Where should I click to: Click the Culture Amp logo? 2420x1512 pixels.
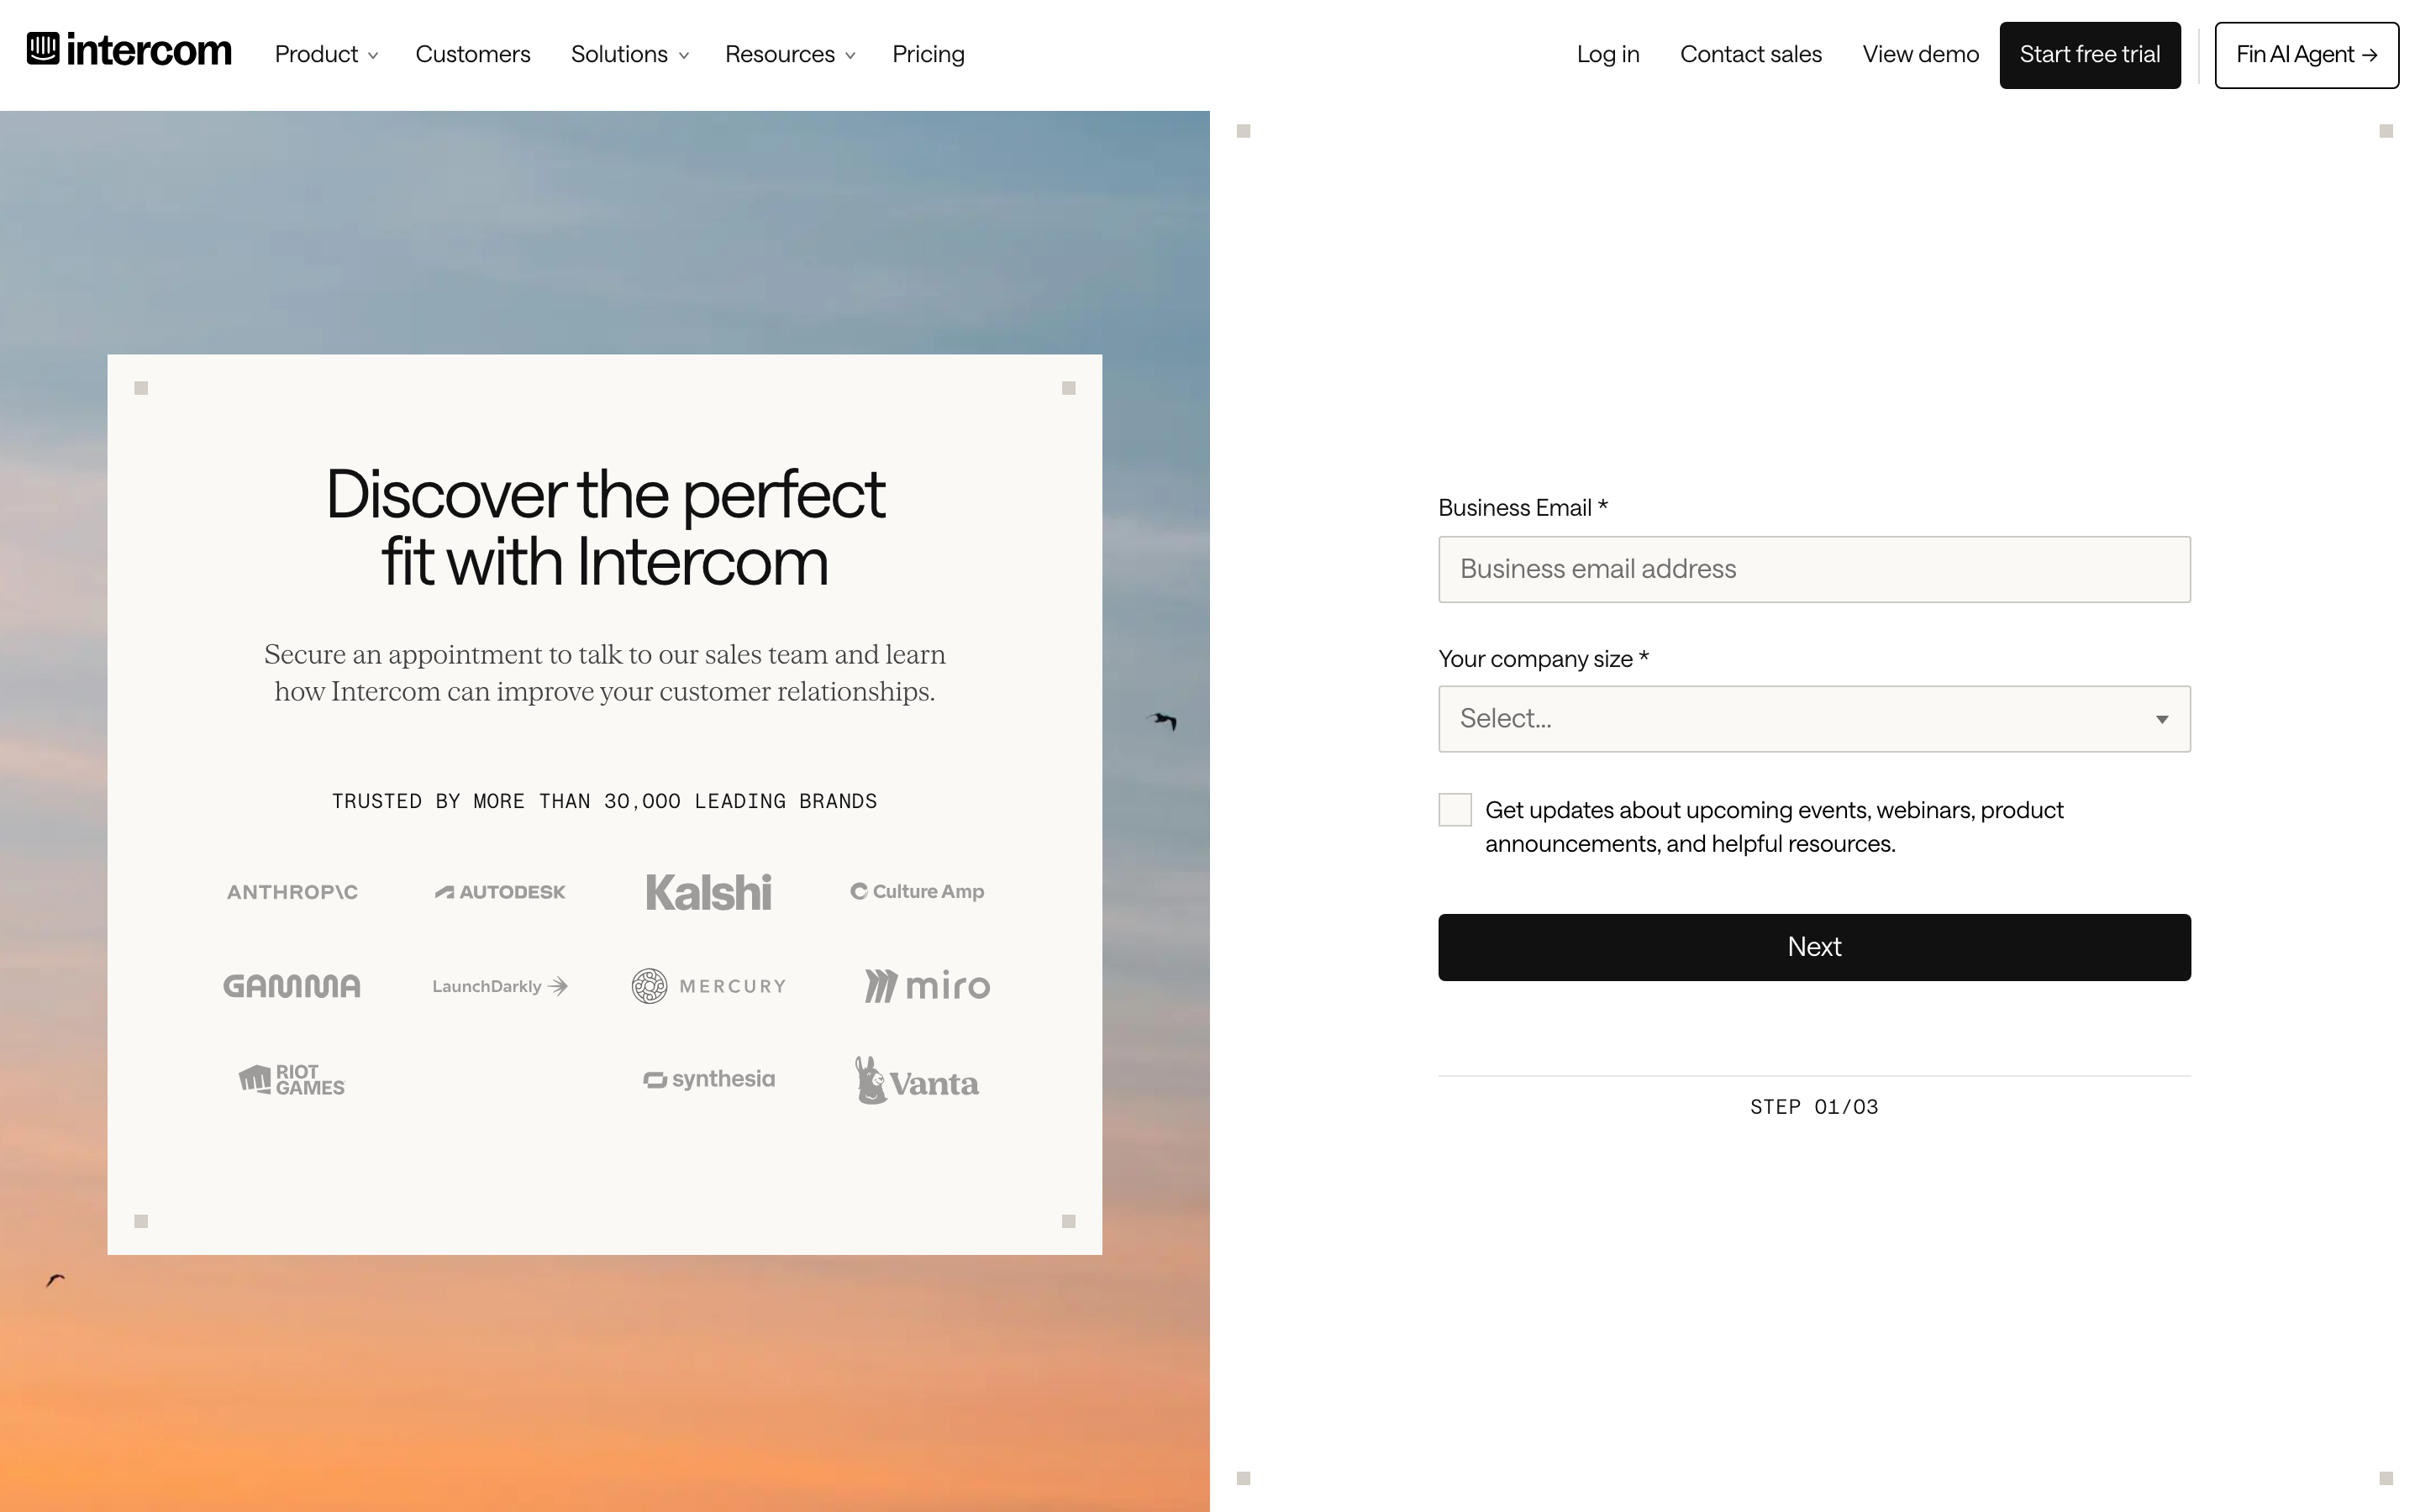(917, 891)
